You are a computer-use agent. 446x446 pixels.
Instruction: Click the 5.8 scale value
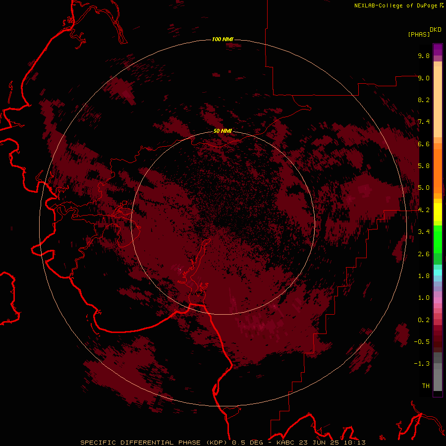tap(424, 166)
